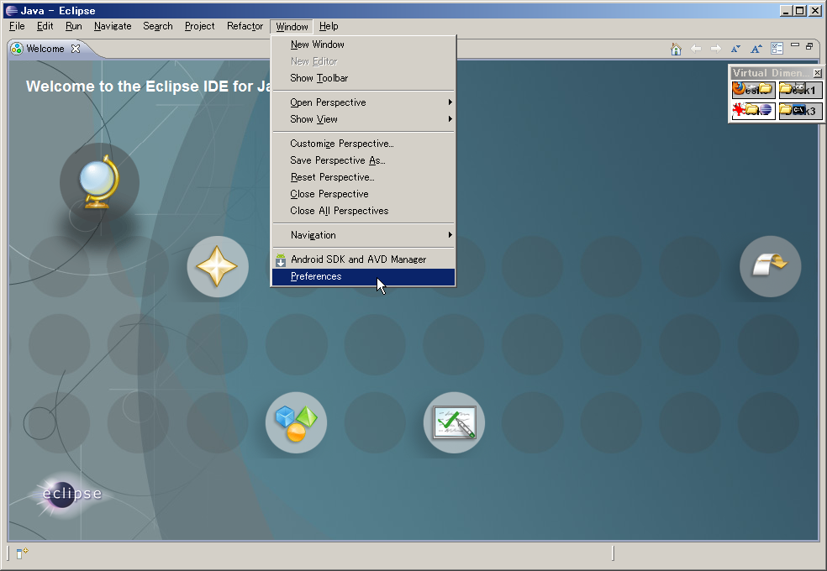Launch Android SDK and AVD Manager
Screen dimensions: 827x571
click(x=364, y=259)
